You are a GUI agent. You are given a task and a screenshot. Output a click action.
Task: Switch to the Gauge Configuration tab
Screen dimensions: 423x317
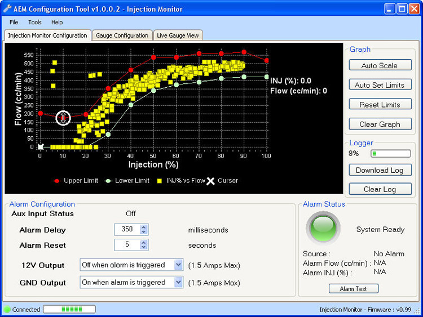pos(122,35)
